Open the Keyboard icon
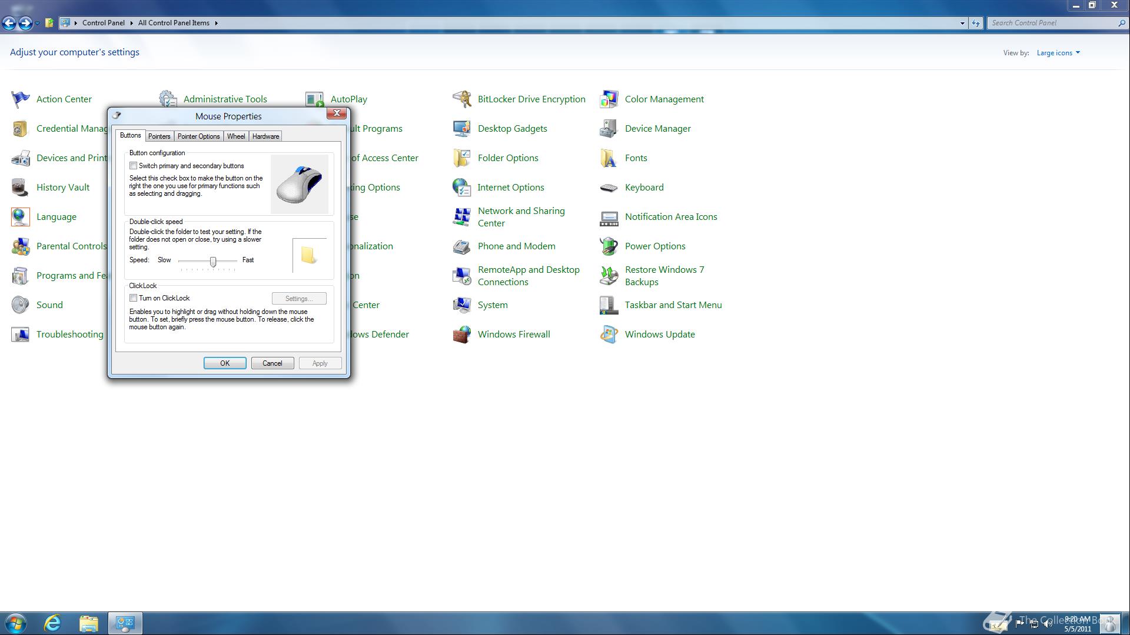This screenshot has width=1130, height=635. coord(609,187)
